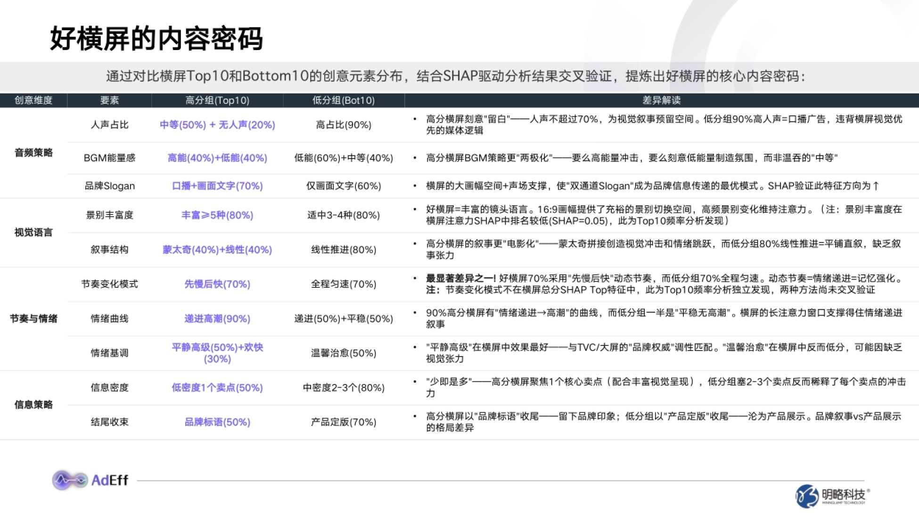Click the 高占比(90%) low-group cell
Screen dimensions: 919x518
pyautogui.click(x=344, y=125)
